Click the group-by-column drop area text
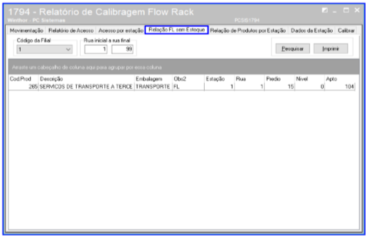Screen dimensions: 367x237 click(x=87, y=67)
